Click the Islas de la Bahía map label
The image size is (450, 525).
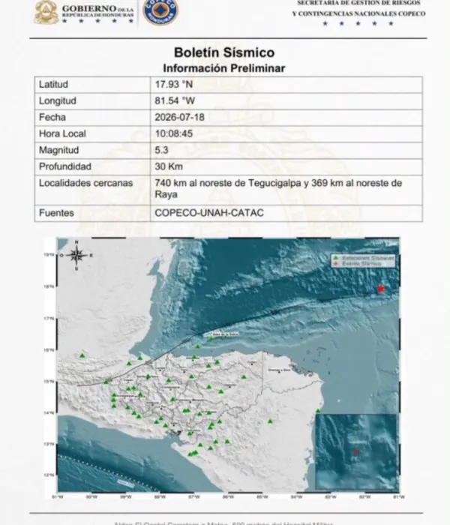(226, 334)
